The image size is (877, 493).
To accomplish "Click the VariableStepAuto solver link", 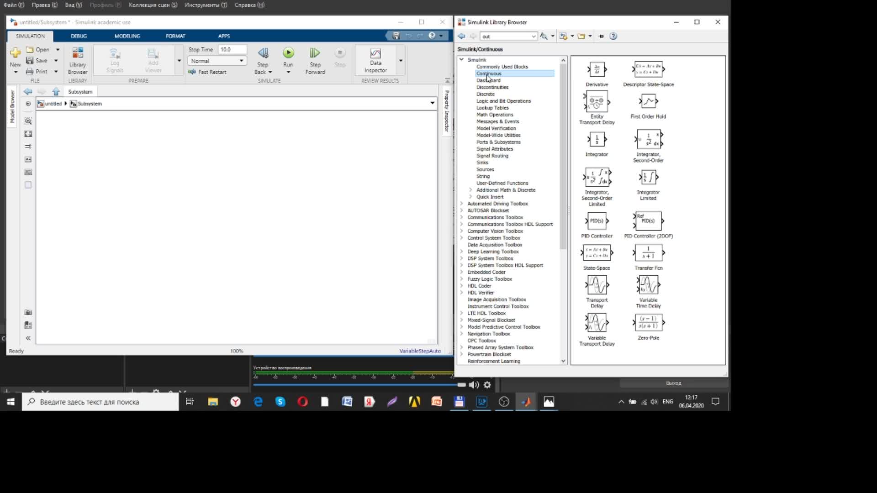I will point(420,351).
